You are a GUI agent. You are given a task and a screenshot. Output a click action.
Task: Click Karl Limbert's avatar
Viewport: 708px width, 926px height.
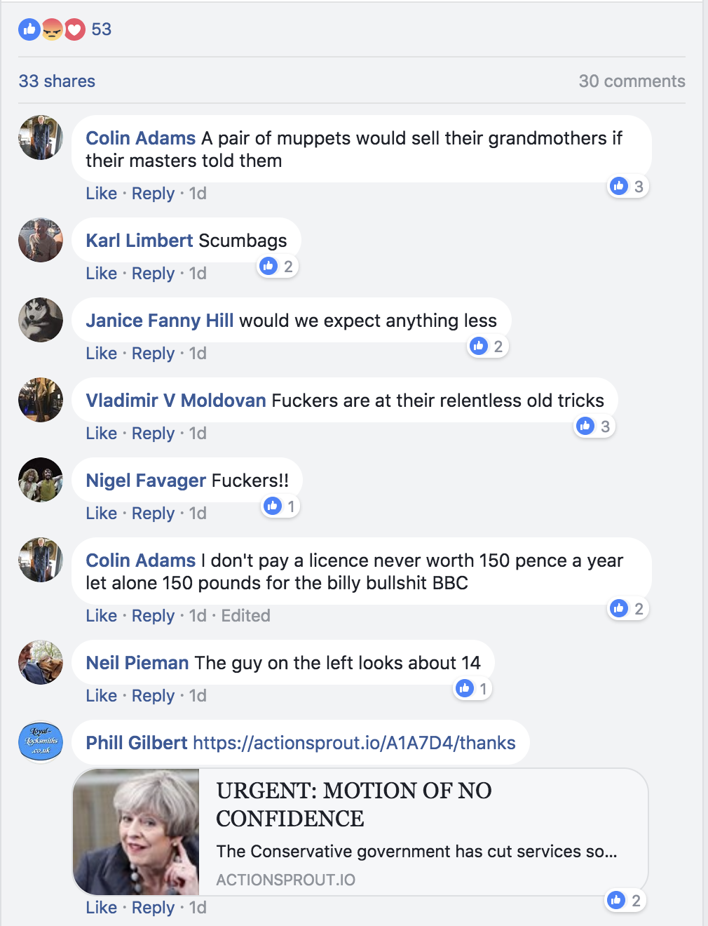(x=41, y=240)
